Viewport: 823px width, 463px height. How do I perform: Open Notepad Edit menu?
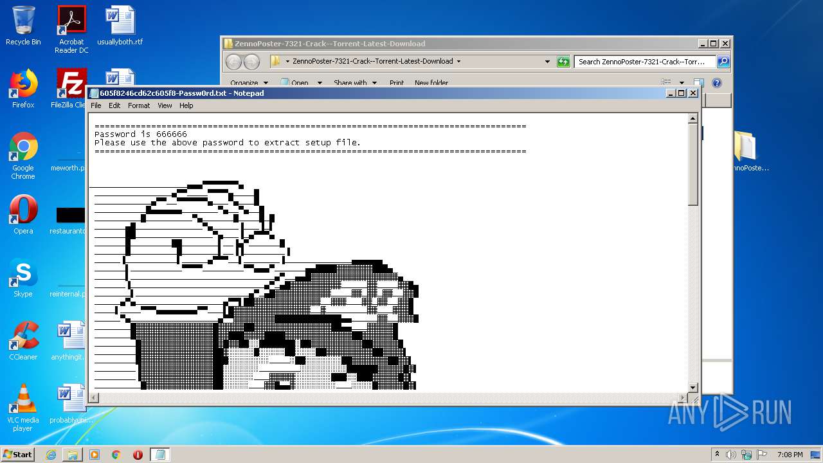[114, 105]
